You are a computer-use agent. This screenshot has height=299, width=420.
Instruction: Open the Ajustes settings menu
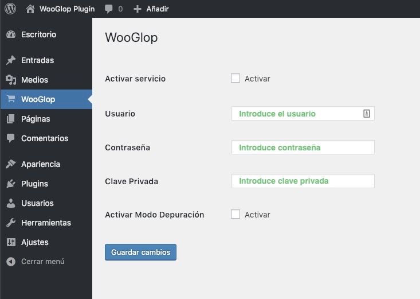click(34, 242)
